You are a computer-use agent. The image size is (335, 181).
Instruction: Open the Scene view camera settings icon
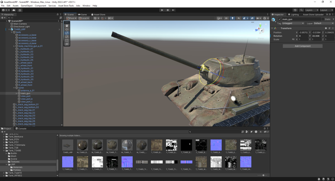257,18
